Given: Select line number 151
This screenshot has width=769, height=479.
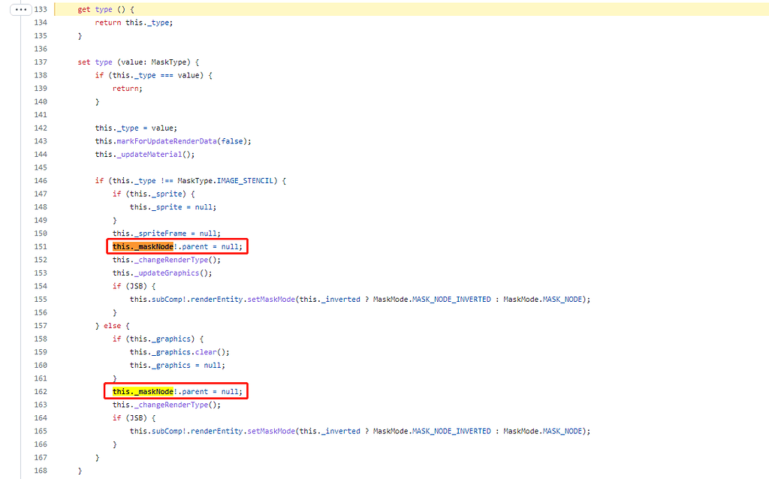Looking at the screenshot, I should point(41,246).
